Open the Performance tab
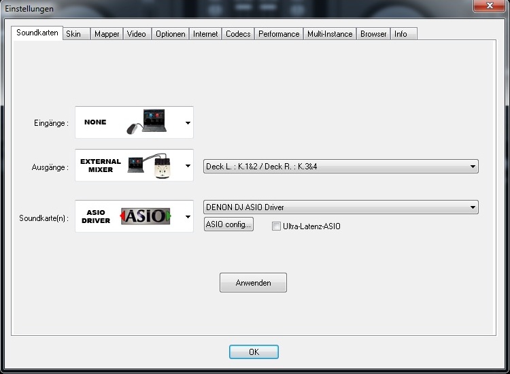Screen dimensions: 510x374 point(279,34)
